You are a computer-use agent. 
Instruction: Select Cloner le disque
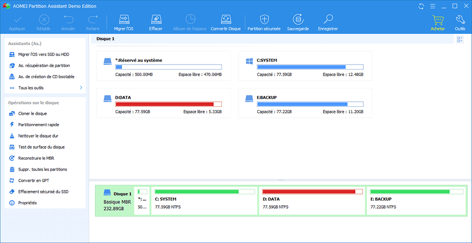(x=33, y=113)
